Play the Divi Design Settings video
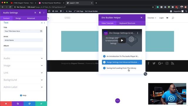 tap(122, 40)
